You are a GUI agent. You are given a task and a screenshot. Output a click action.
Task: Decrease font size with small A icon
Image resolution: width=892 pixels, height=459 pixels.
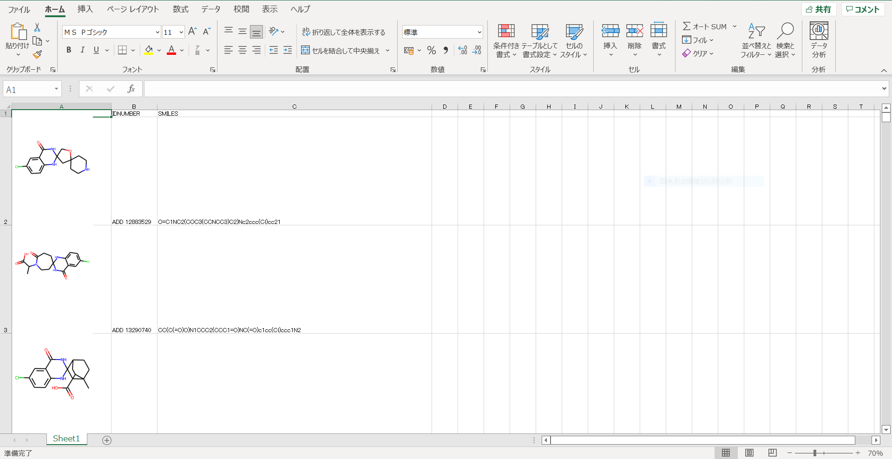click(207, 32)
